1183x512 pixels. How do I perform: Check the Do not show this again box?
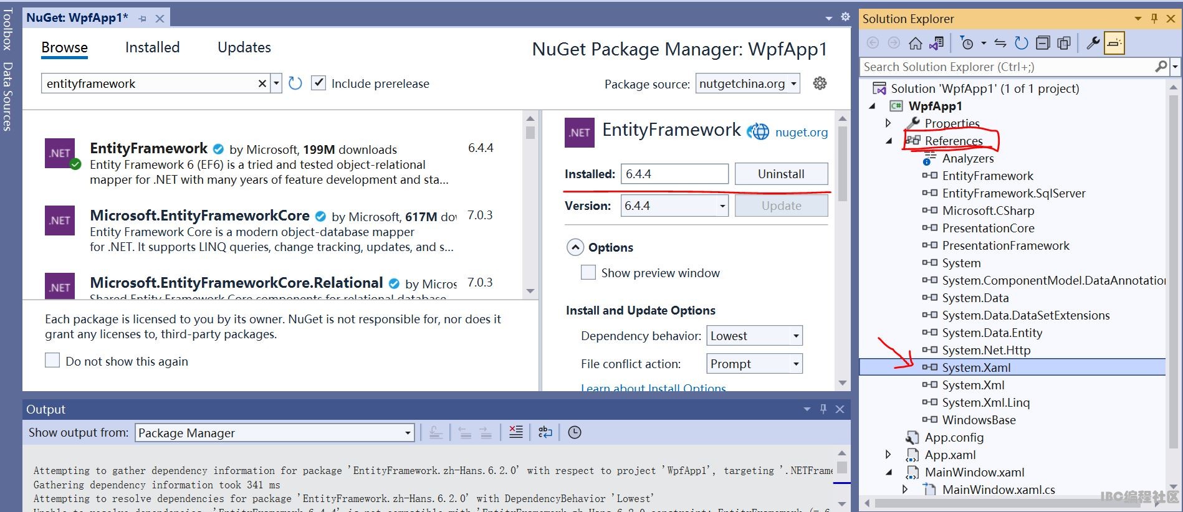(52, 360)
